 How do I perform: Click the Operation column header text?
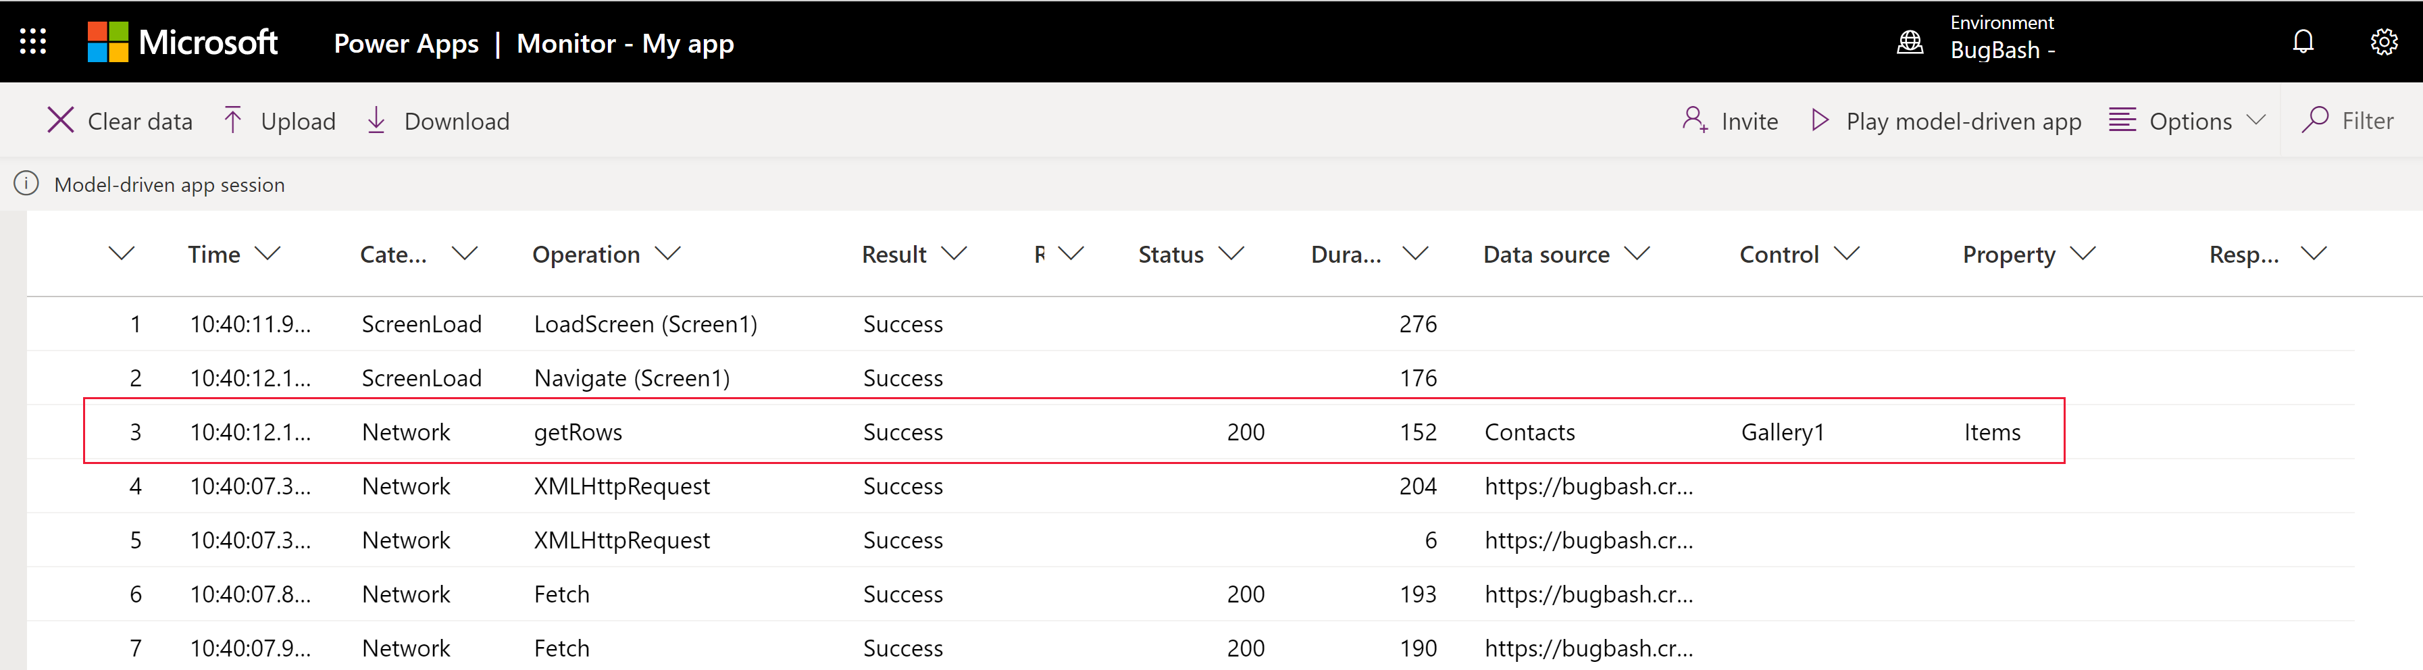click(586, 254)
